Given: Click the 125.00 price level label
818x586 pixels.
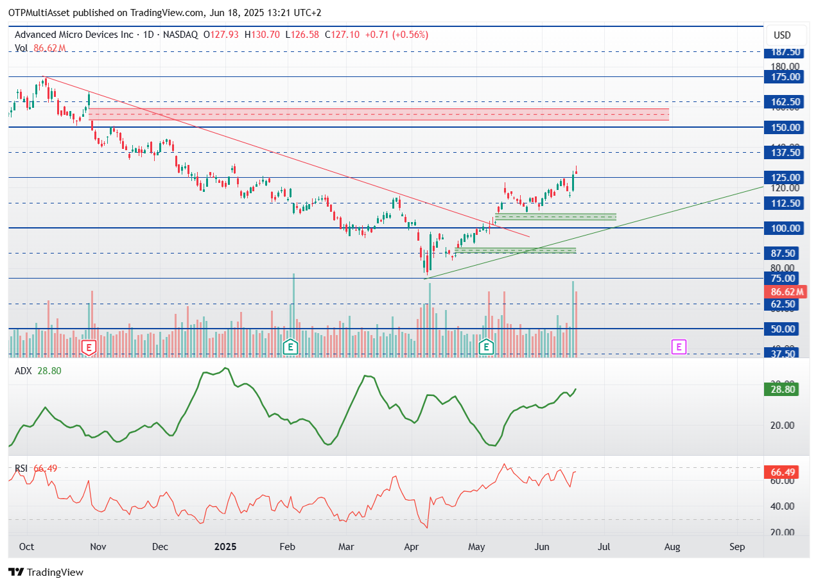Looking at the screenshot, I should coord(785,178).
